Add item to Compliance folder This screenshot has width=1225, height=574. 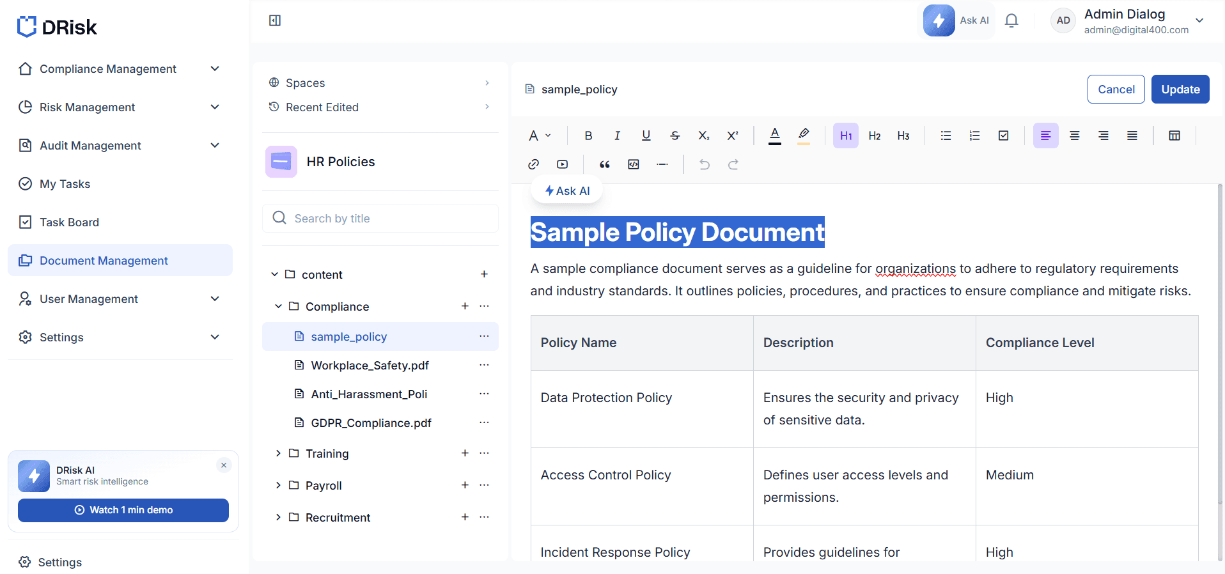(x=465, y=306)
